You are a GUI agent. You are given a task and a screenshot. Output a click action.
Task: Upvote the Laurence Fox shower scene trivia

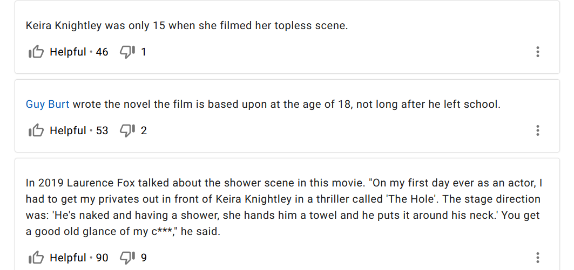[36, 258]
